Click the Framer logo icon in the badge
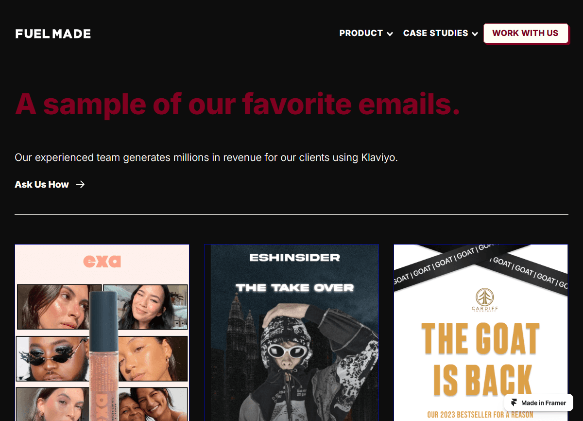This screenshot has height=421, width=583. click(x=514, y=403)
